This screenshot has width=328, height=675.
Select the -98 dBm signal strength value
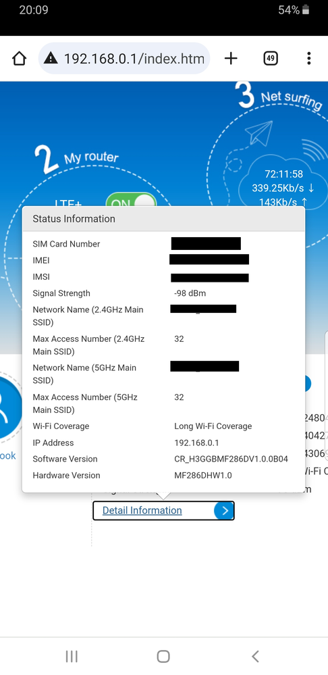coord(190,294)
